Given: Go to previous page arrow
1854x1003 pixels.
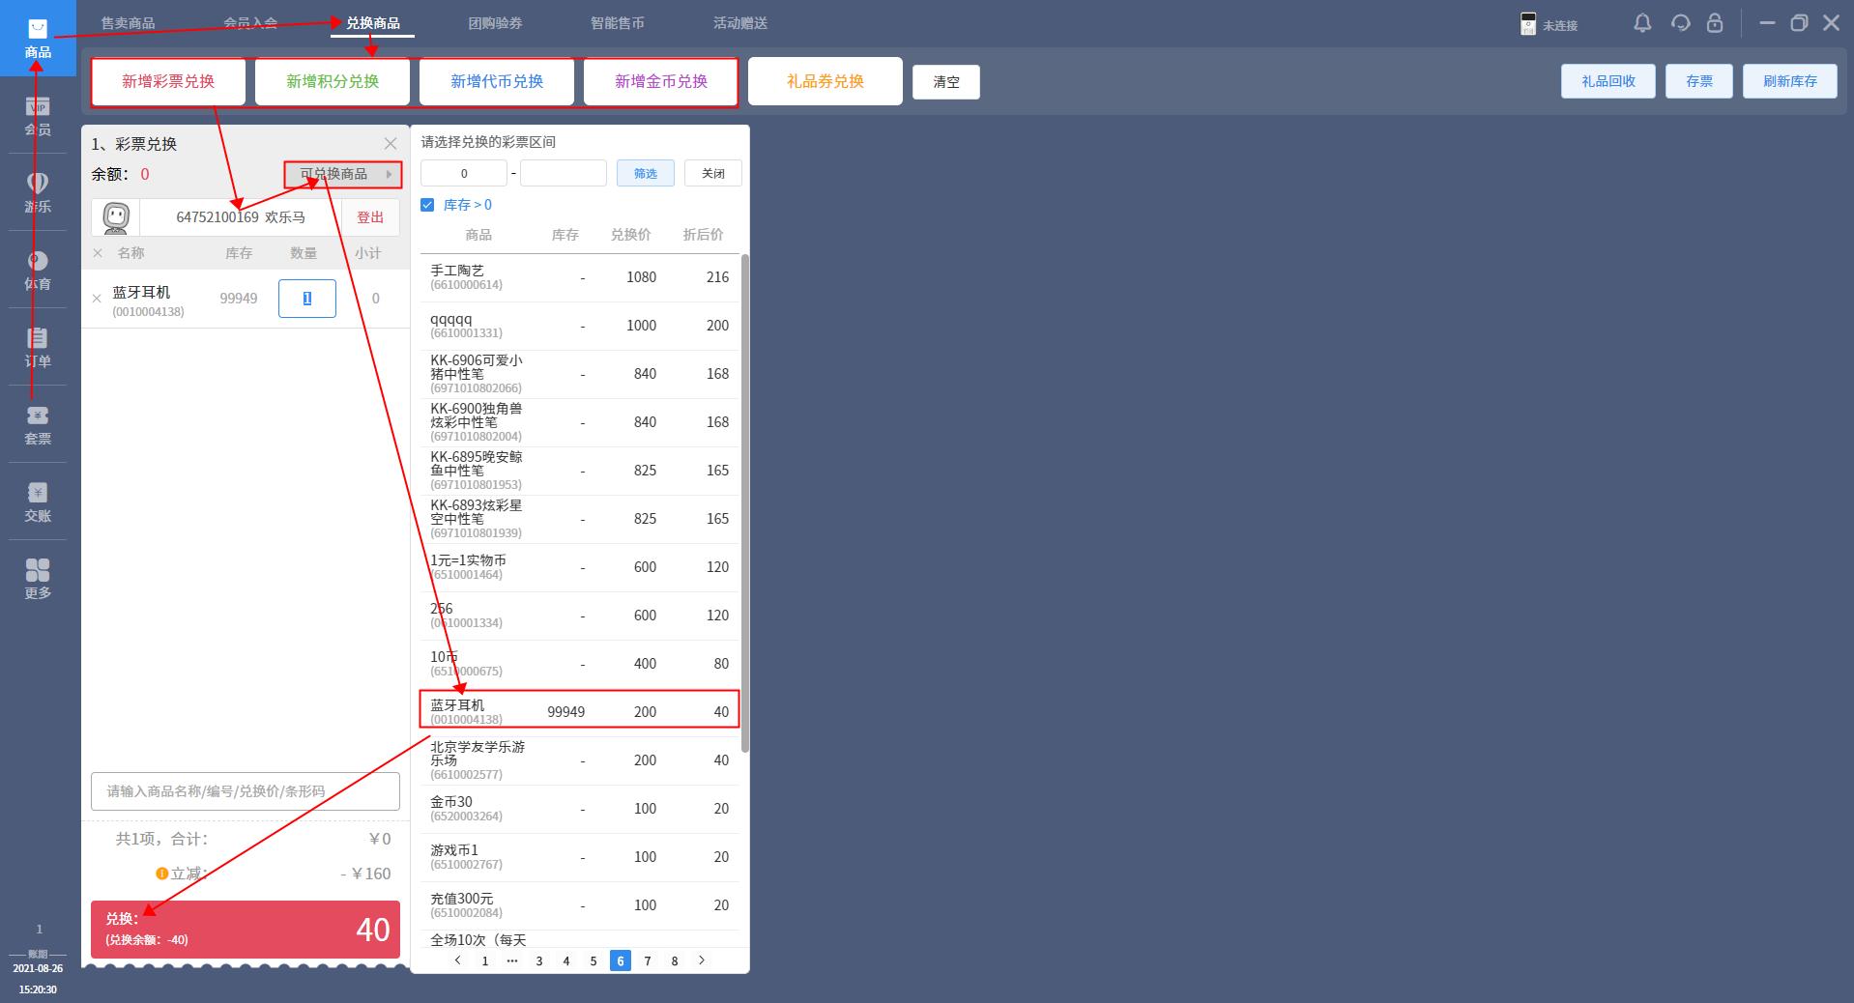Looking at the screenshot, I should coord(458,960).
